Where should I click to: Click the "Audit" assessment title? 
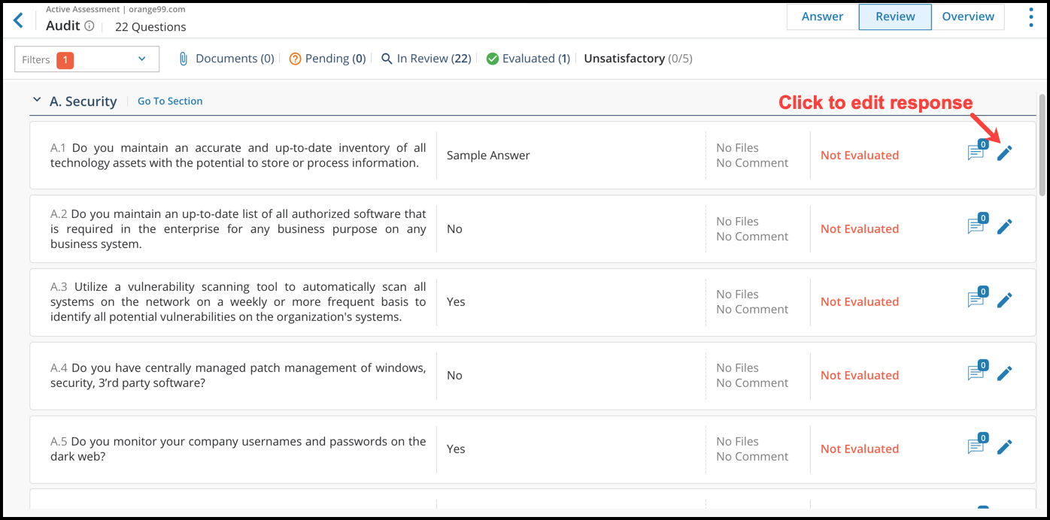click(x=62, y=26)
